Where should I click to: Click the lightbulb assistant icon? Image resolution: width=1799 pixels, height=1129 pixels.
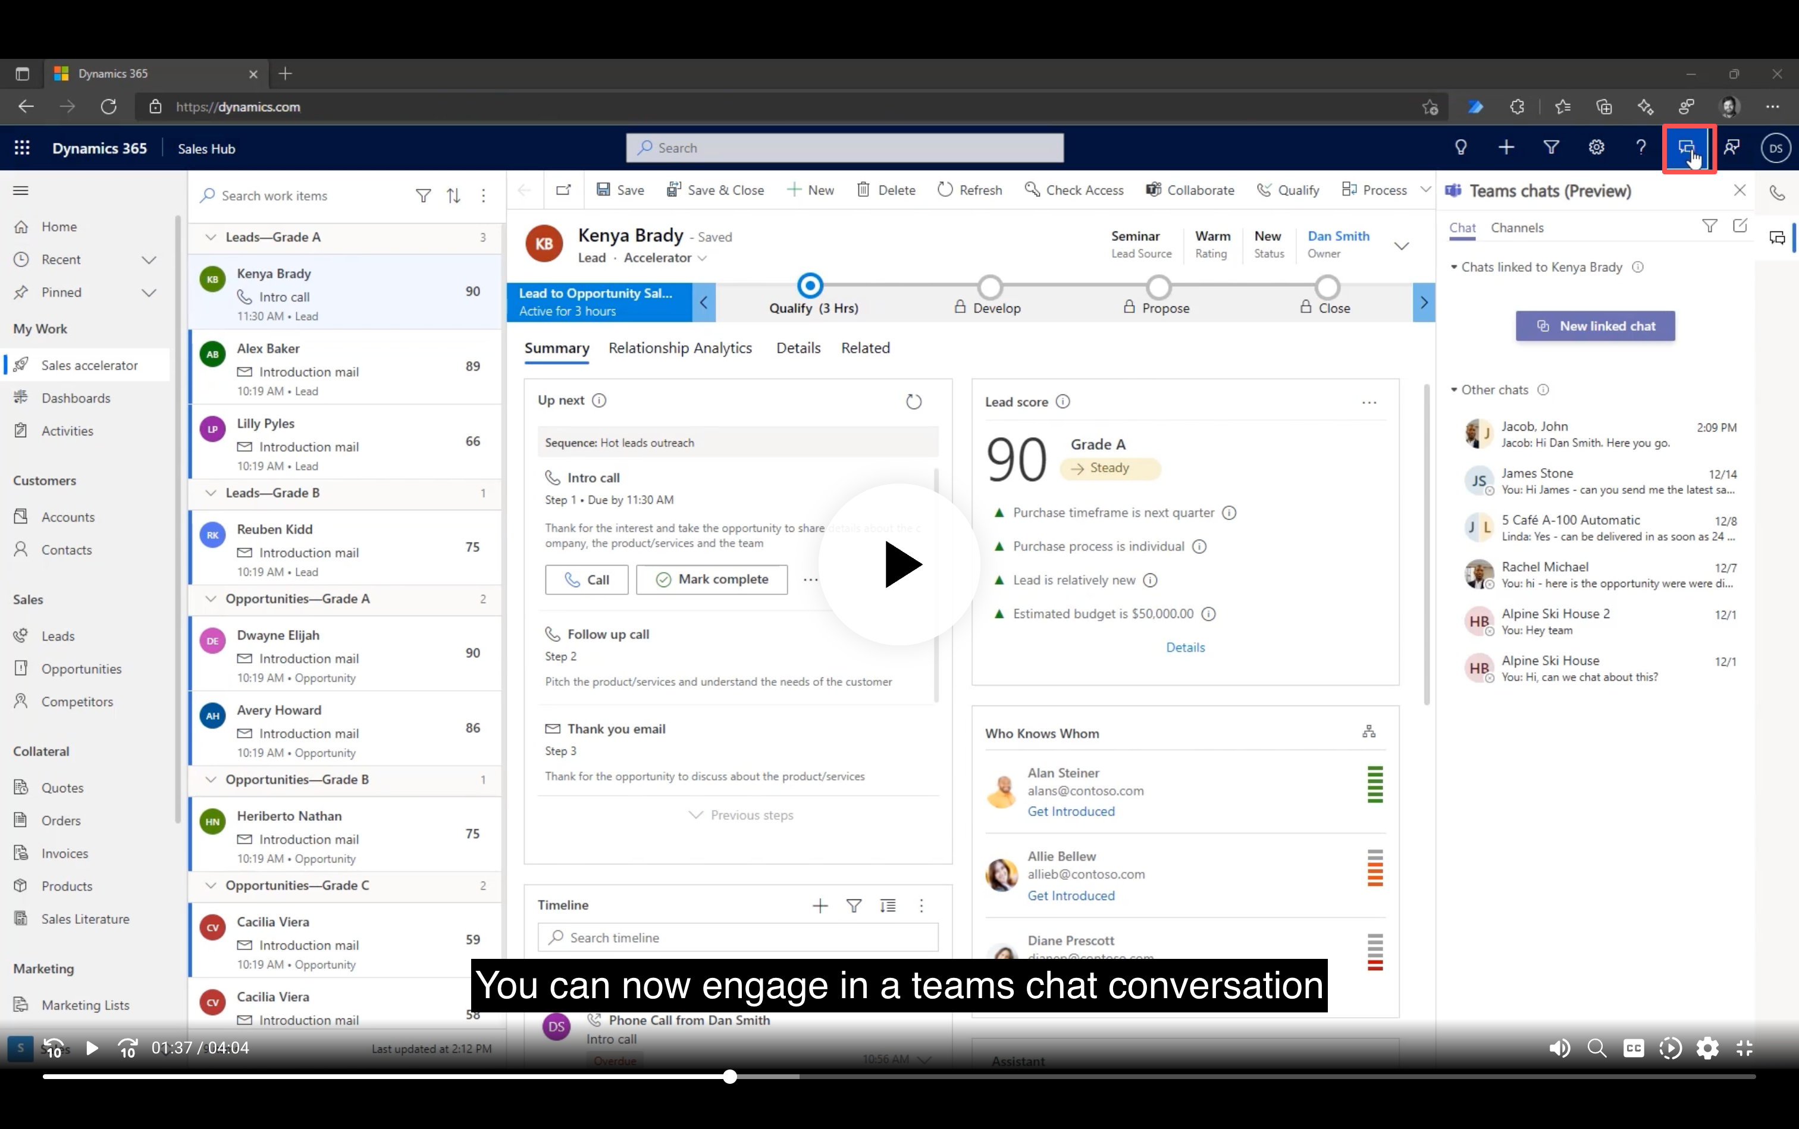pos(1460,148)
